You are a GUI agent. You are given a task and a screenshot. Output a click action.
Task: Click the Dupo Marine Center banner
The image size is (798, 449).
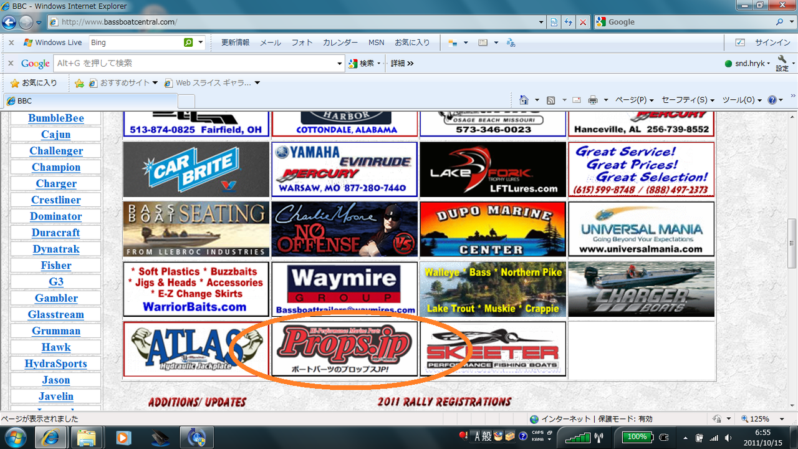point(493,229)
